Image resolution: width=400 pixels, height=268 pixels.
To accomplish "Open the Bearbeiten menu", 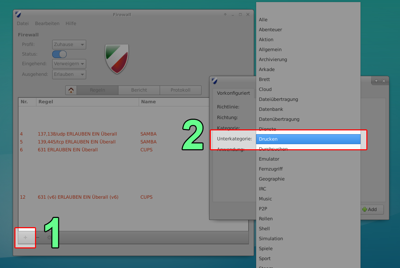I will click(x=47, y=23).
